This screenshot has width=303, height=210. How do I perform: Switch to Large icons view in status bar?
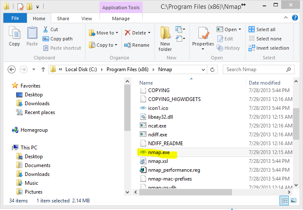click(293, 200)
